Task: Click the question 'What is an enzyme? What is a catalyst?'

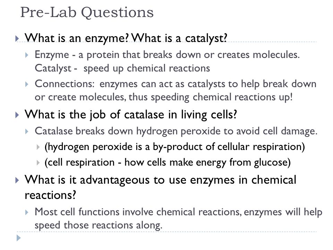Action: coord(126,39)
